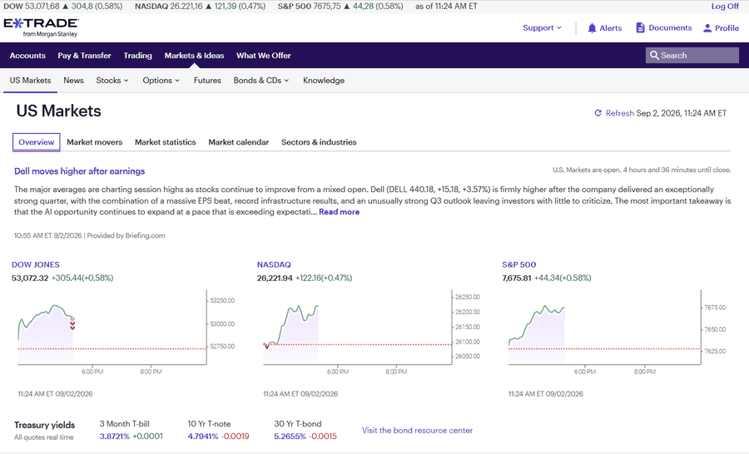Open the NASDAQ index link

274,264
